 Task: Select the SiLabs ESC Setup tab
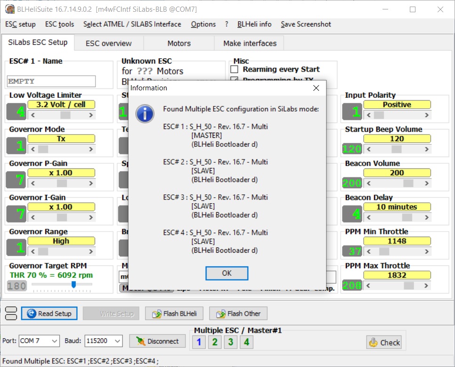[x=38, y=42]
